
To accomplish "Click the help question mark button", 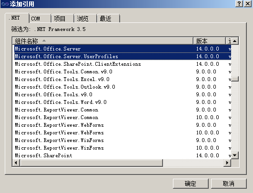I will pos(239,3).
